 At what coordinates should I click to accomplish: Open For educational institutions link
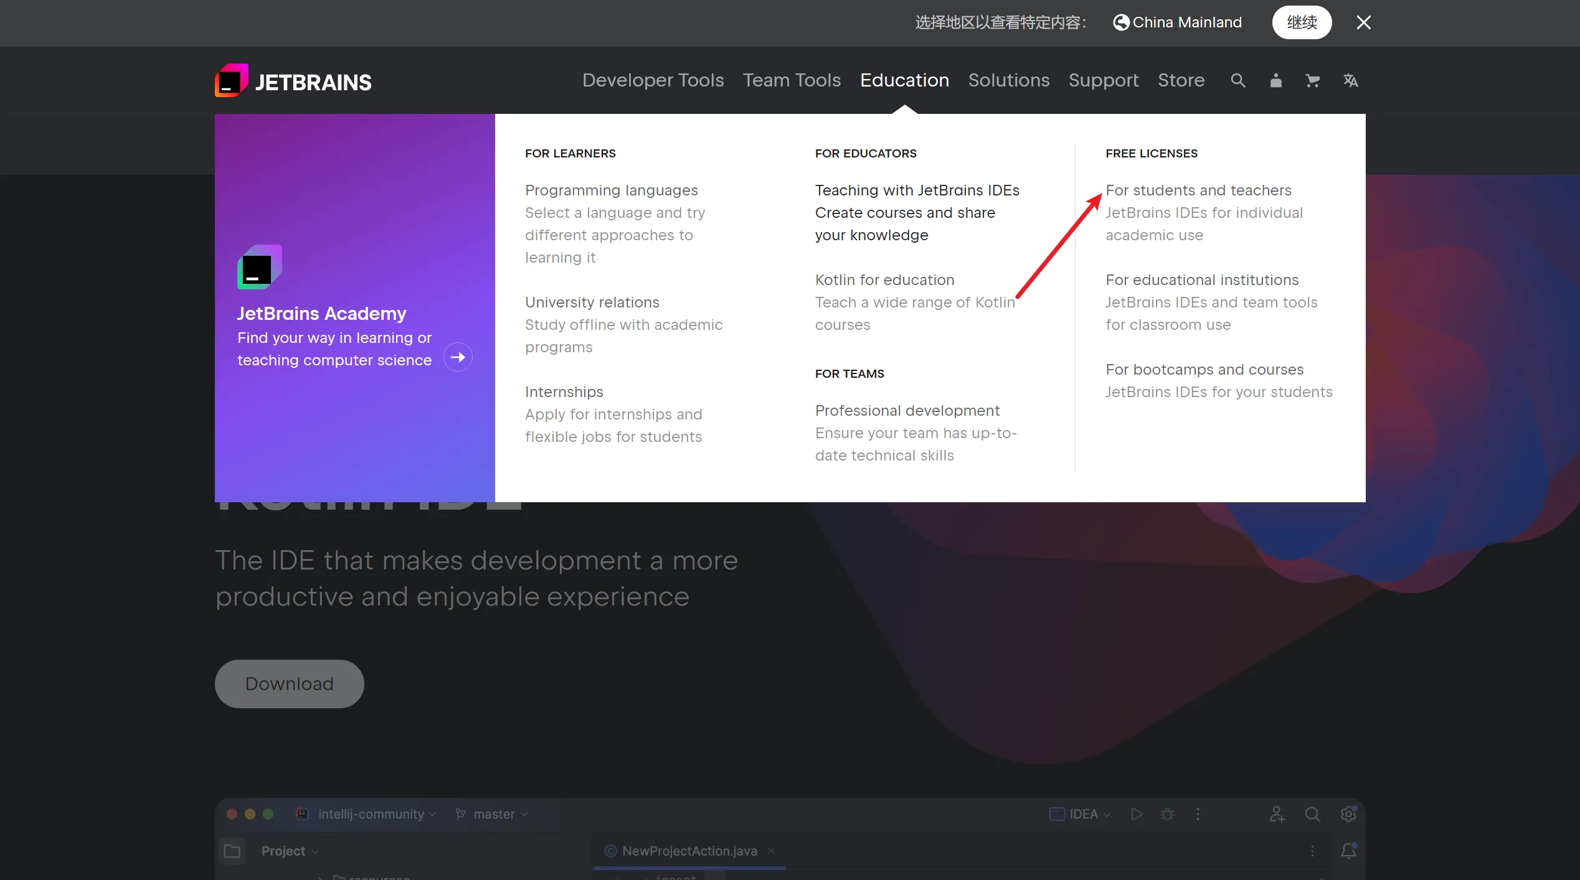point(1202,280)
